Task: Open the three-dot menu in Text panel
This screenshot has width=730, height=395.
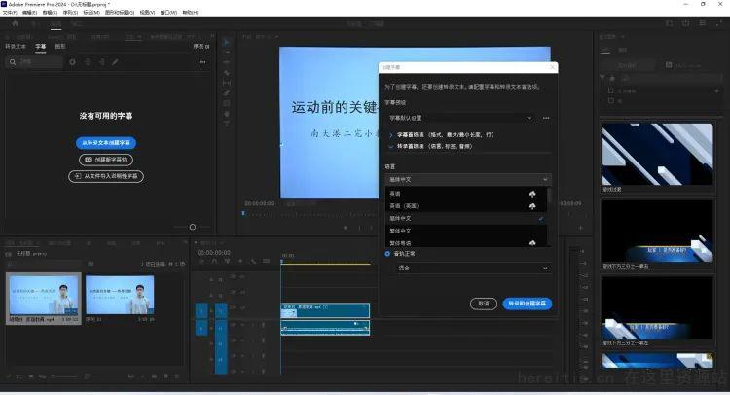Action: (x=202, y=62)
